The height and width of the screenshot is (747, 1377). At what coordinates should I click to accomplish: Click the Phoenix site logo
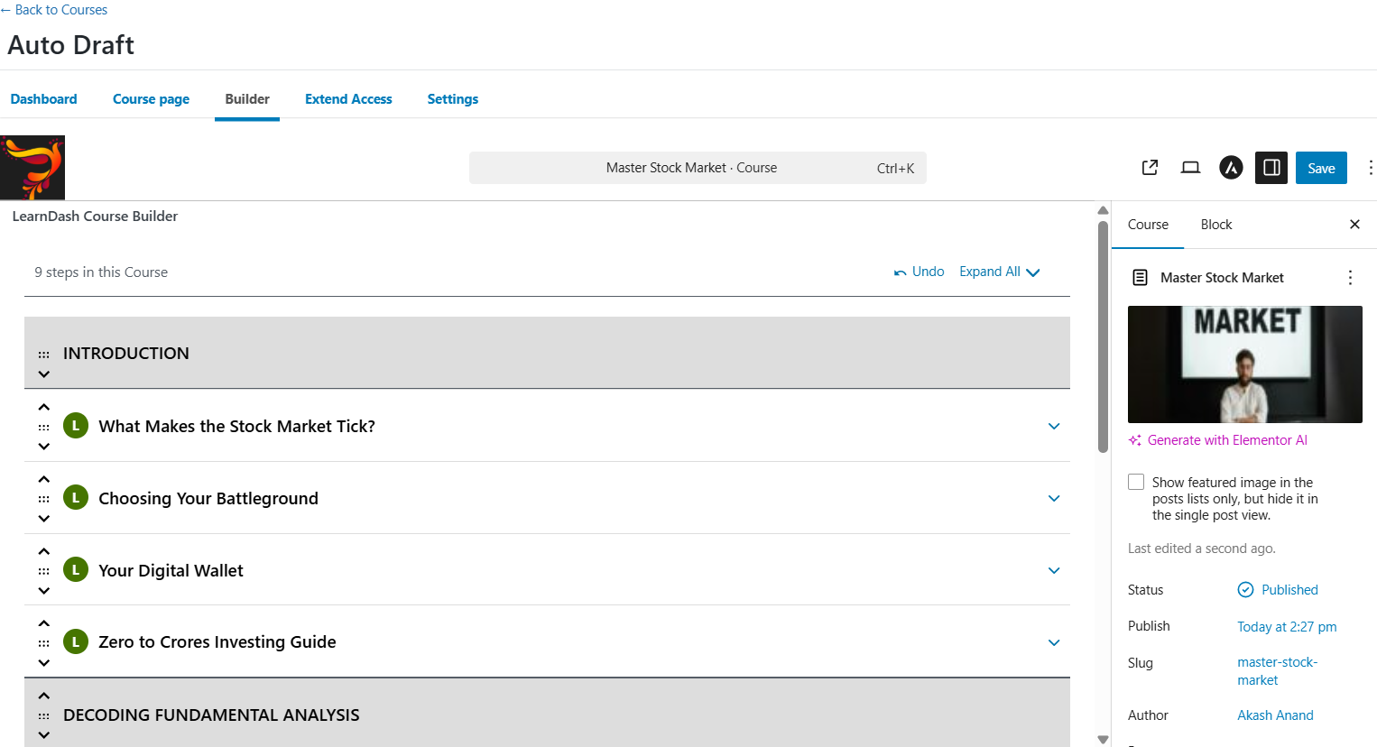tap(32, 167)
